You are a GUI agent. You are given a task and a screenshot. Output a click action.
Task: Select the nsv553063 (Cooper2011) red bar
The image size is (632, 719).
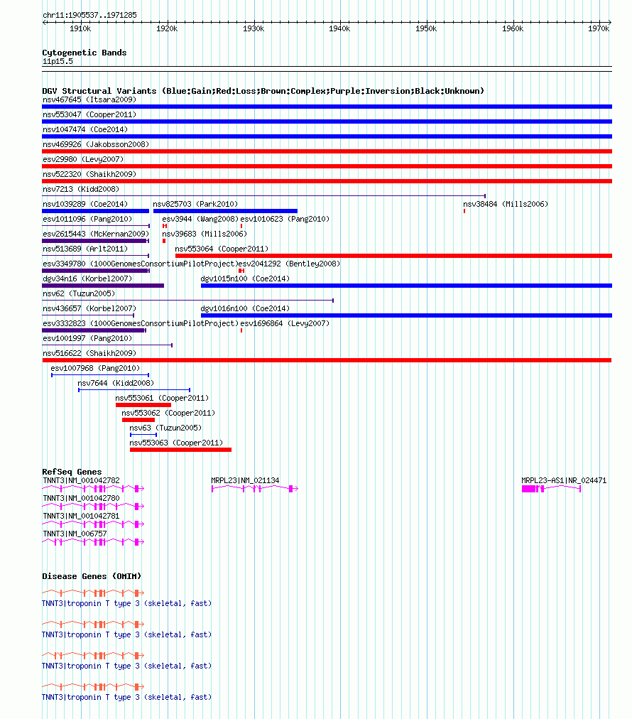point(180,450)
